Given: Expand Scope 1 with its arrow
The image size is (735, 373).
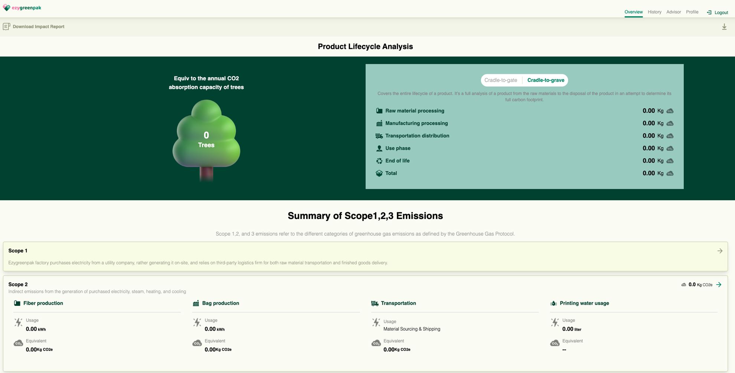Looking at the screenshot, I should coord(719,251).
